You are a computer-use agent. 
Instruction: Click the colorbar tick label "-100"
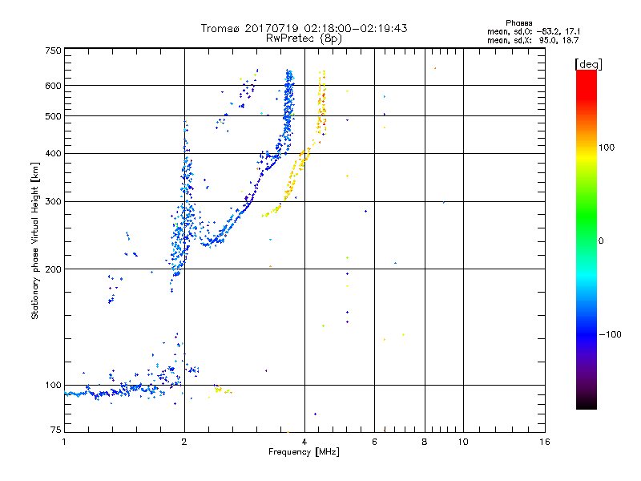point(610,334)
